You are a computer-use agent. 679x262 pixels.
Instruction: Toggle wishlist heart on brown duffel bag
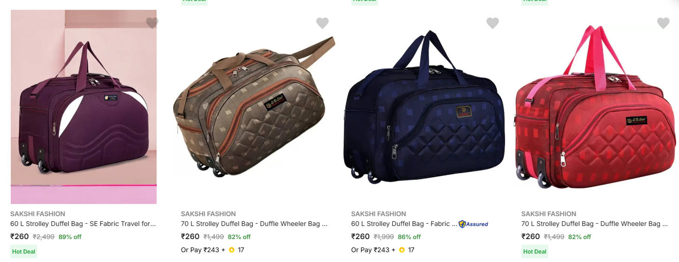322,22
